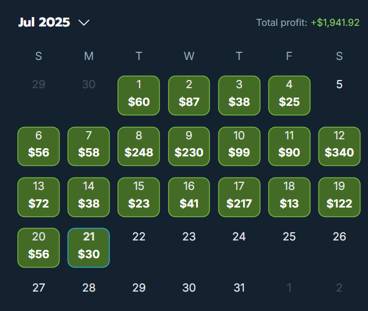Click the total profit amount +$1,941.92

tap(335, 23)
